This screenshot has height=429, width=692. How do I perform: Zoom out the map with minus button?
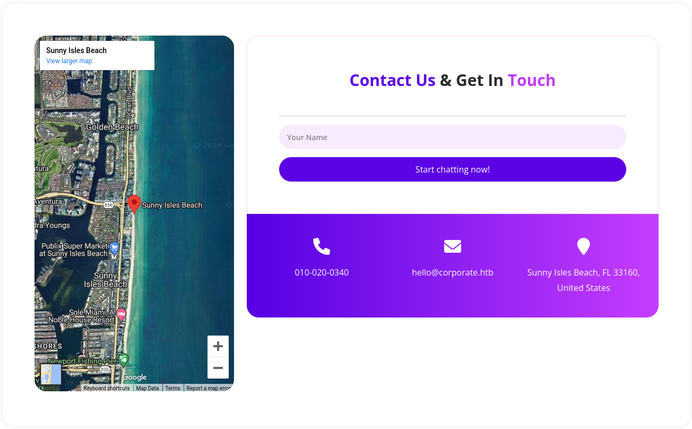pyautogui.click(x=218, y=368)
